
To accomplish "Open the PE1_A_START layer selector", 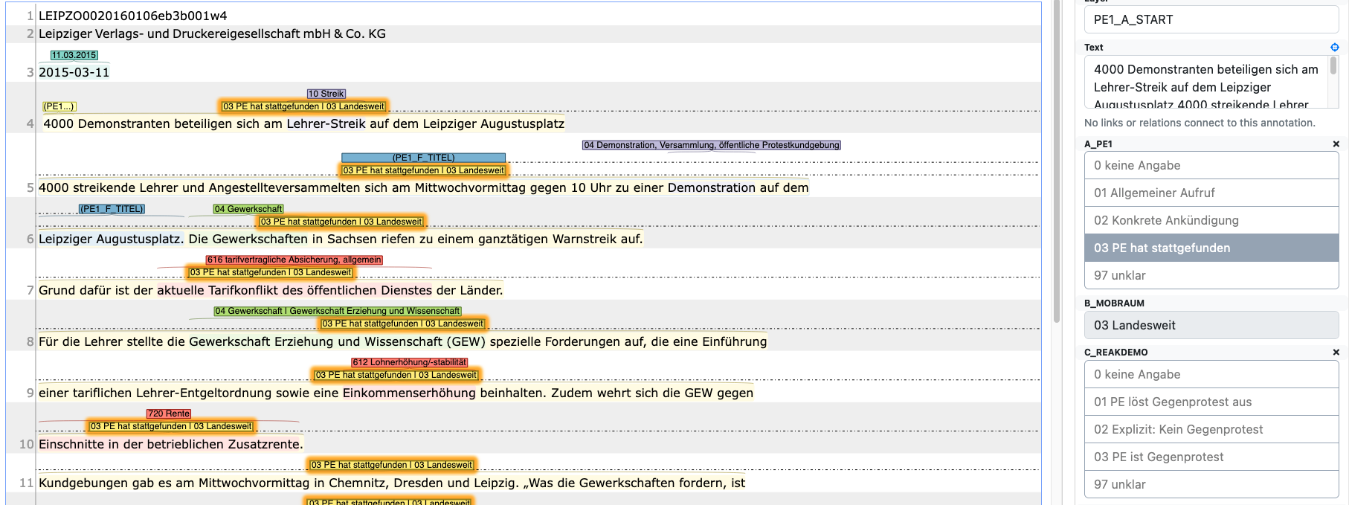I will (1211, 20).
